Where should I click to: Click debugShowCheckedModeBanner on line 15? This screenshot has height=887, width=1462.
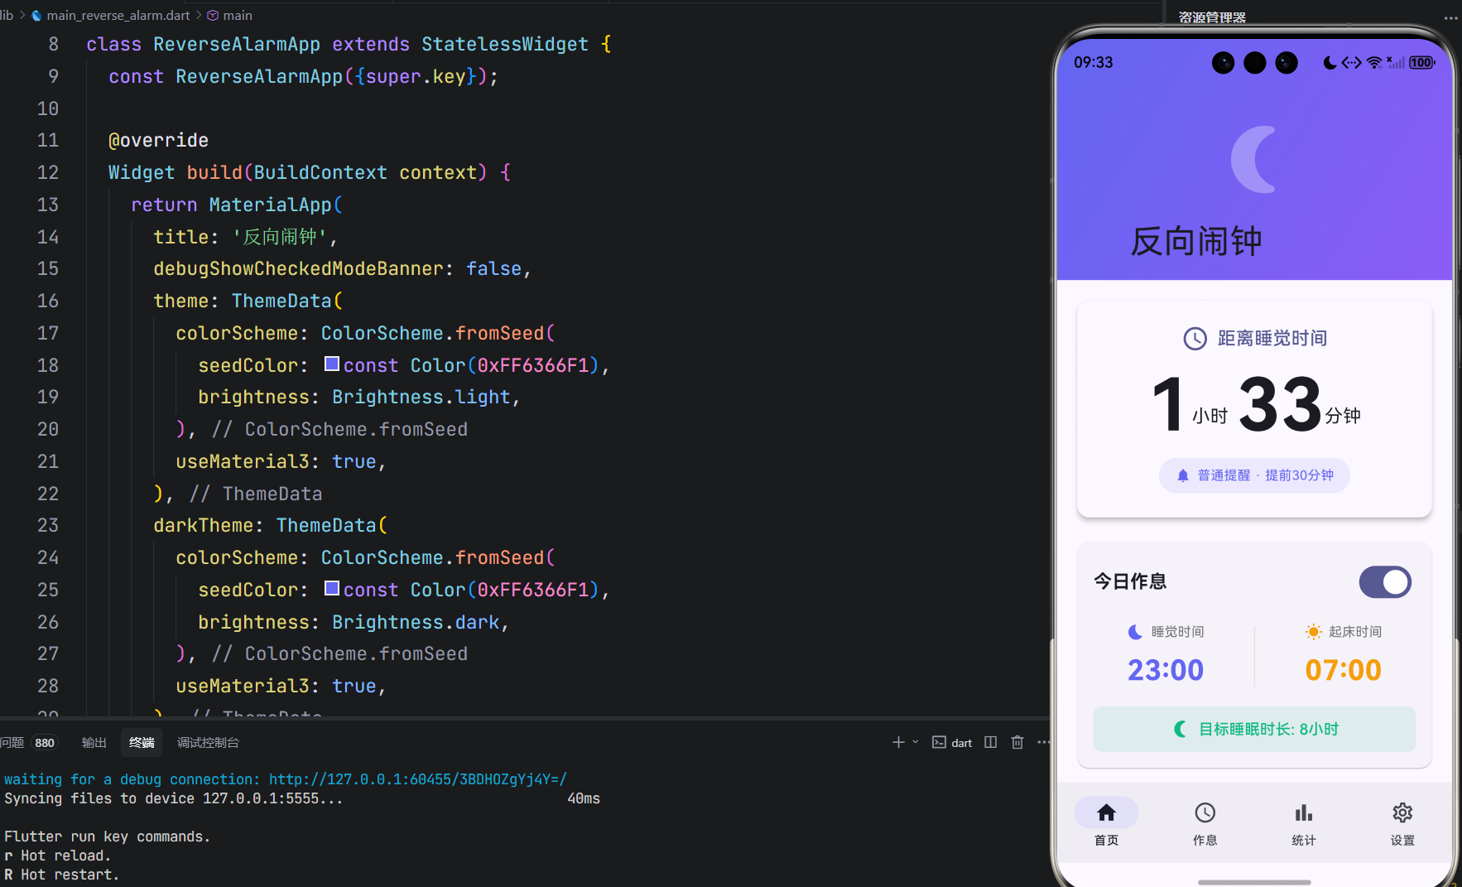point(298,268)
